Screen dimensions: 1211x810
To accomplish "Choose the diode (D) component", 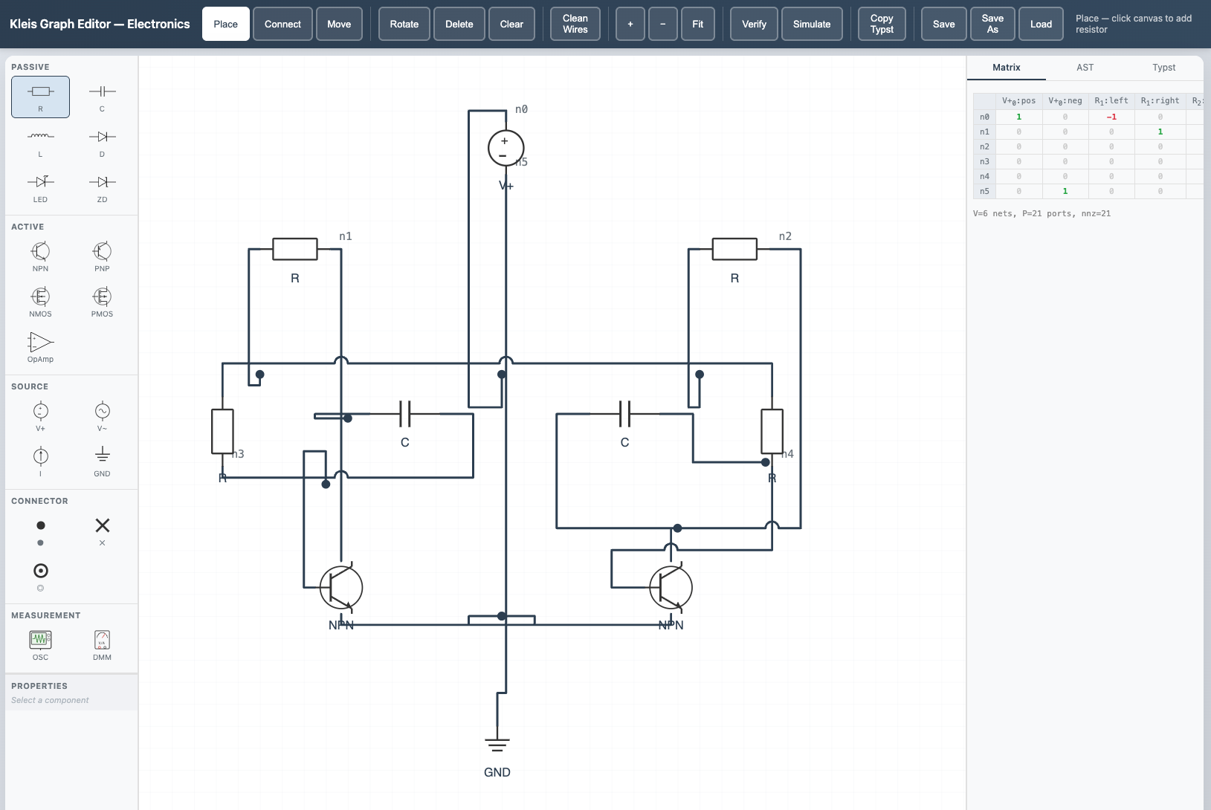I will pos(102,142).
